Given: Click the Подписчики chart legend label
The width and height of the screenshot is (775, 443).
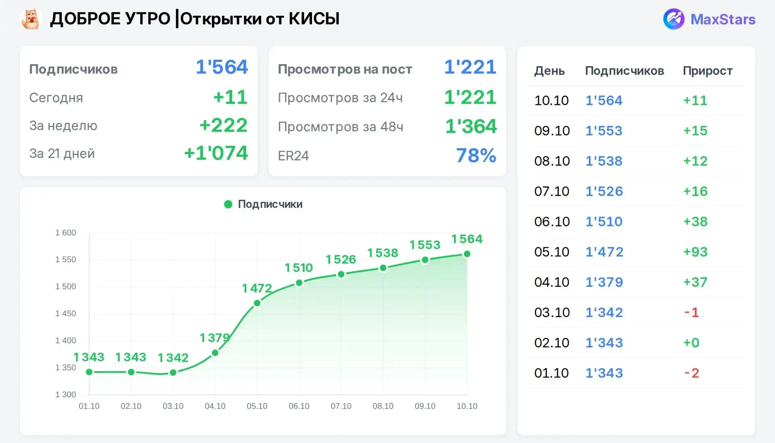Looking at the screenshot, I should coord(270,204).
